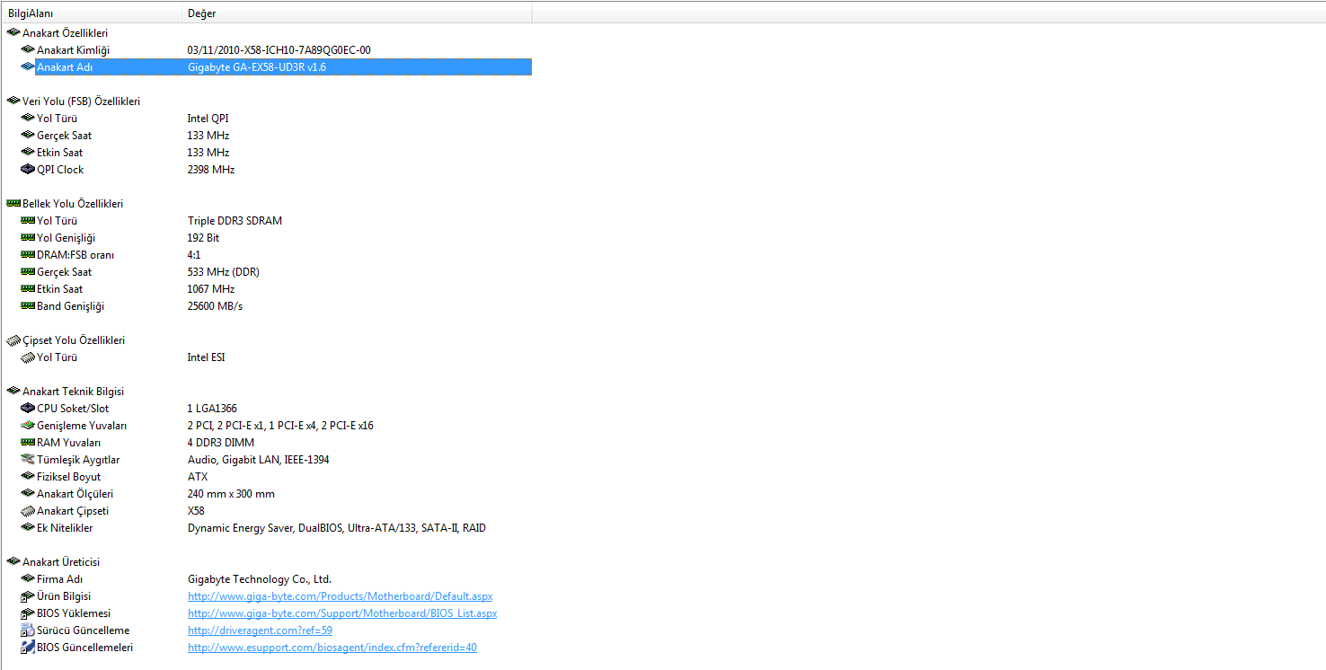The height and width of the screenshot is (670, 1326).
Task: Click the BIOS Güncellemeleri icon
Action: 27,648
